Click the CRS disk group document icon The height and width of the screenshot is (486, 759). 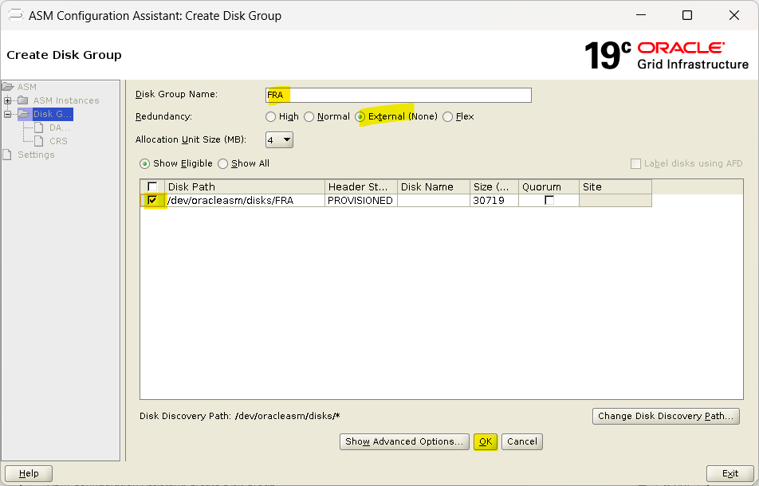[x=39, y=141]
